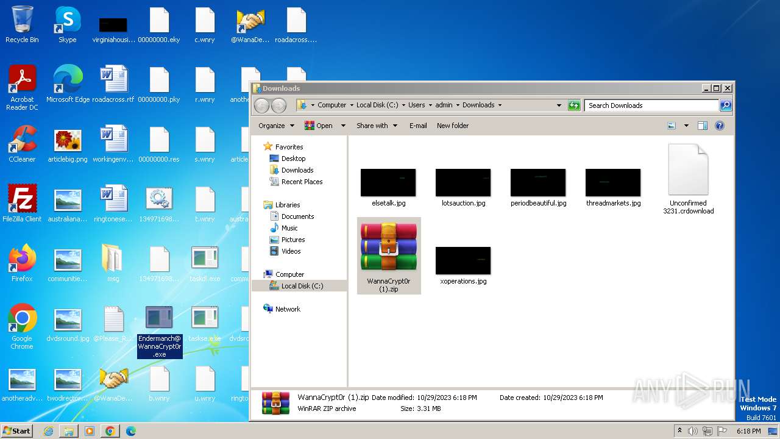Viewport: 780px width, 439px height.
Task: Select the msg folder on desktop
Action: 113,264
